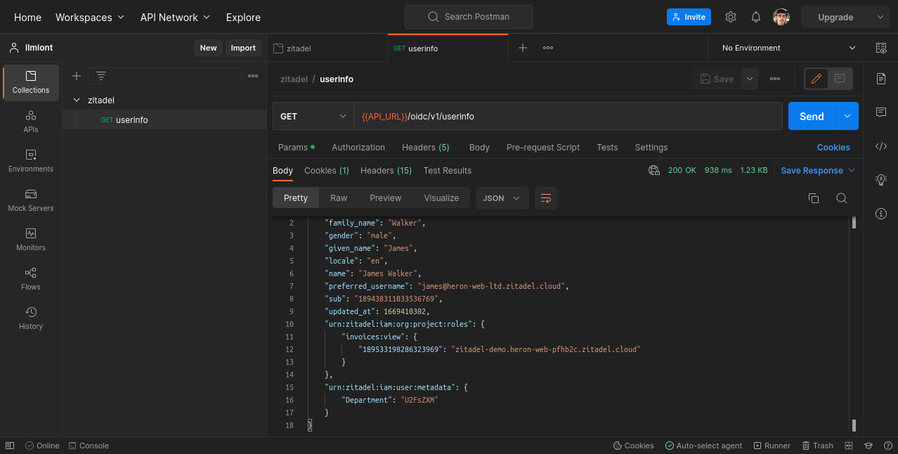Click the New button
Image resolution: width=898 pixels, height=454 pixels.
208,48
